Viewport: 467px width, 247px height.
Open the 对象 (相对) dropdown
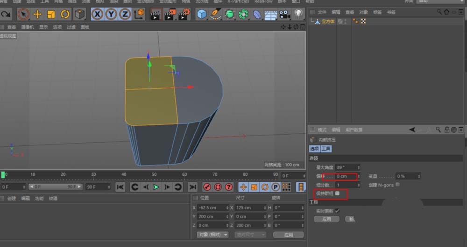pyautogui.click(x=212, y=234)
